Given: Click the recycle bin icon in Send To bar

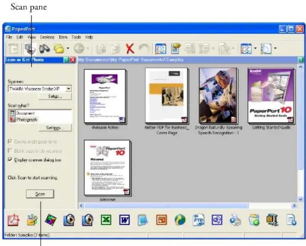Looking at the screenshot, I should 254,220.
